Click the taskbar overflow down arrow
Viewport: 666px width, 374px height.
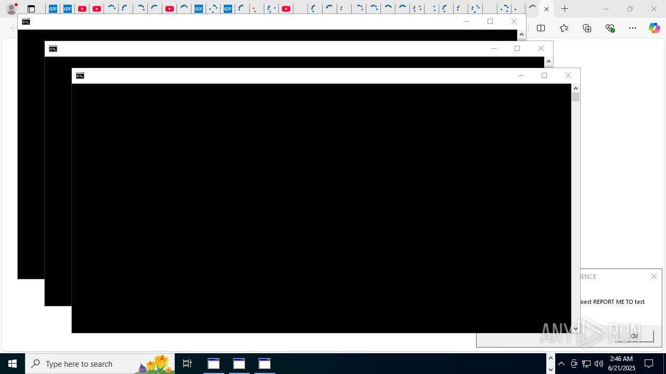pyautogui.click(x=550, y=369)
